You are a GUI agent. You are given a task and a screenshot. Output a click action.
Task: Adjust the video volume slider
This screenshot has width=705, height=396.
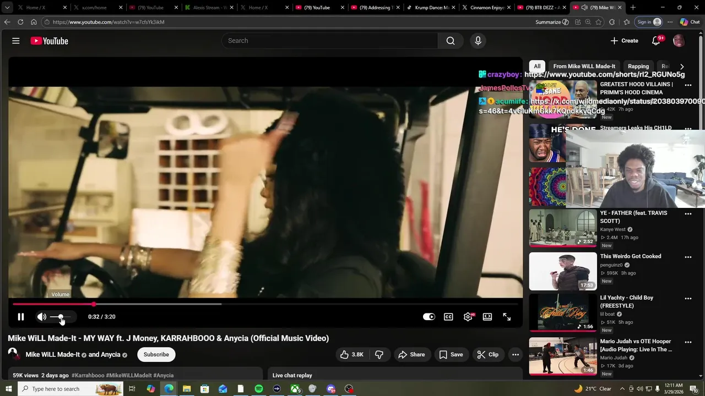click(60, 317)
